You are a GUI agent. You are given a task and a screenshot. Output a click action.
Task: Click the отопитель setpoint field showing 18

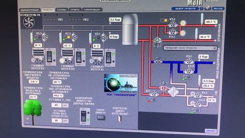pos(56,120)
